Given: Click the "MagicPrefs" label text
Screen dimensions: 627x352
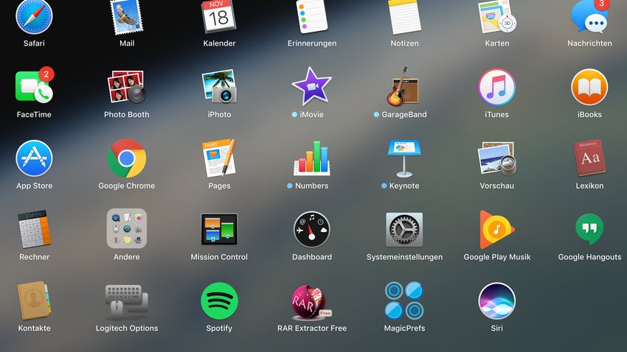Looking at the screenshot, I should tap(405, 328).
